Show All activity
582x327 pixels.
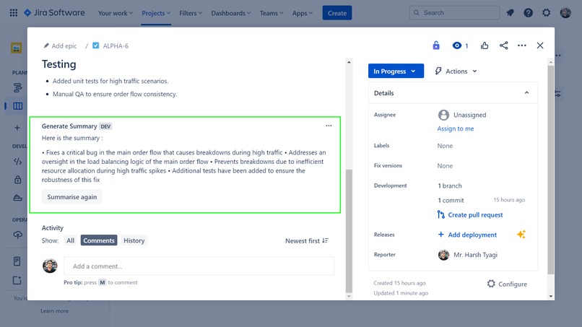pyautogui.click(x=71, y=240)
